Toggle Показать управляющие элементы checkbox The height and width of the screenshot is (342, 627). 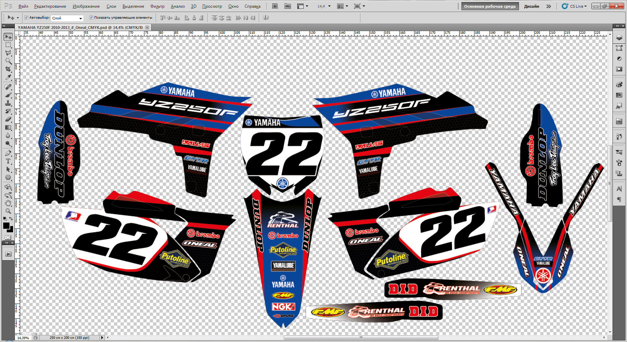pos(91,17)
